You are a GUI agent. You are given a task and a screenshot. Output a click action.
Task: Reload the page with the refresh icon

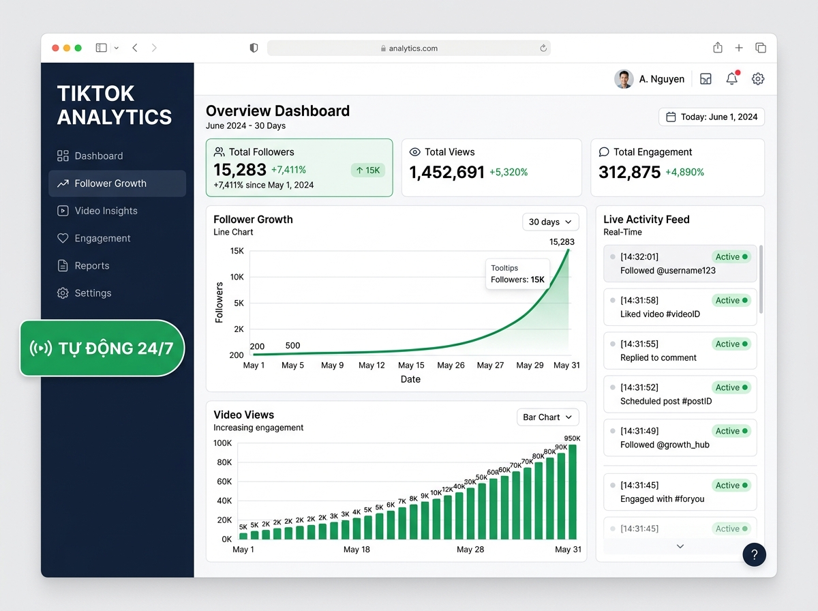tap(543, 48)
